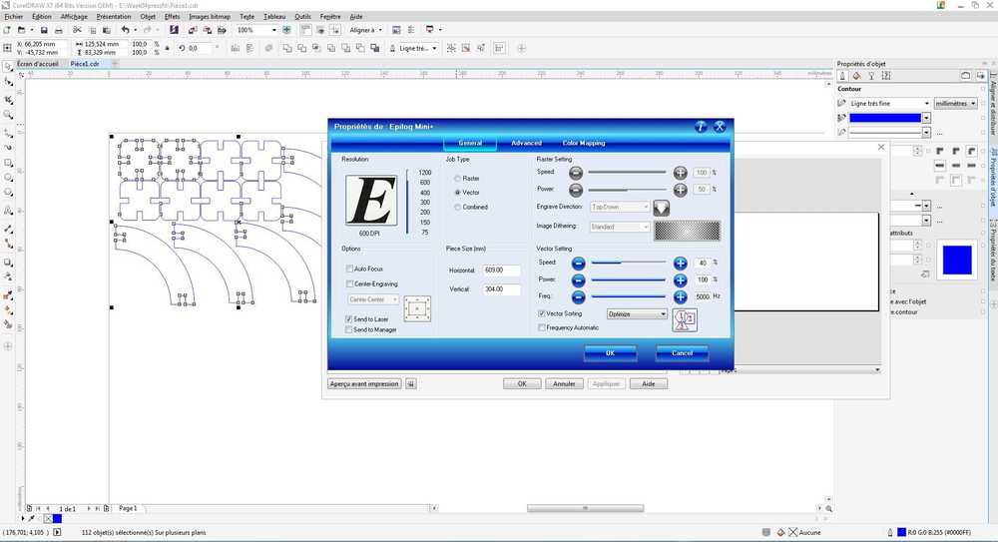The width and height of the screenshot is (998, 542).
Task: Uncheck Send to Laser
Action: tap(348, 319)
